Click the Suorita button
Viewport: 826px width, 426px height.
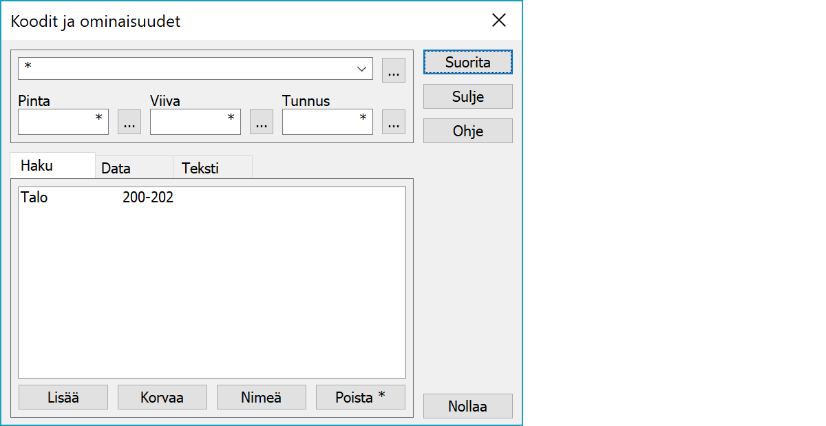tap(468, 62)
